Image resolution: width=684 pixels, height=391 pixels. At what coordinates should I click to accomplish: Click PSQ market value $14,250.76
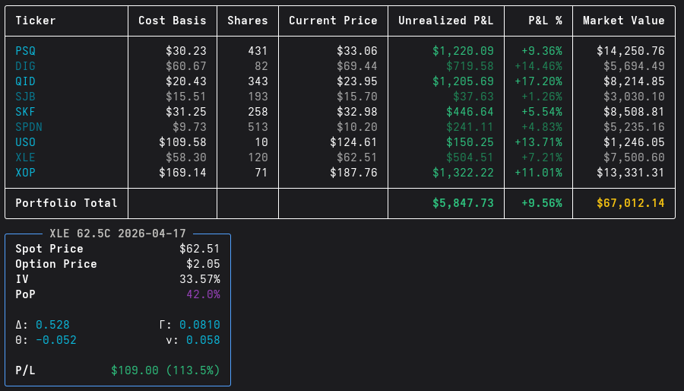click(x=631, y=51)
